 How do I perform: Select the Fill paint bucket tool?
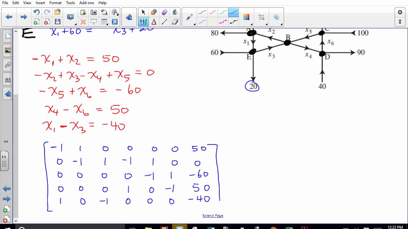[175, 12]
